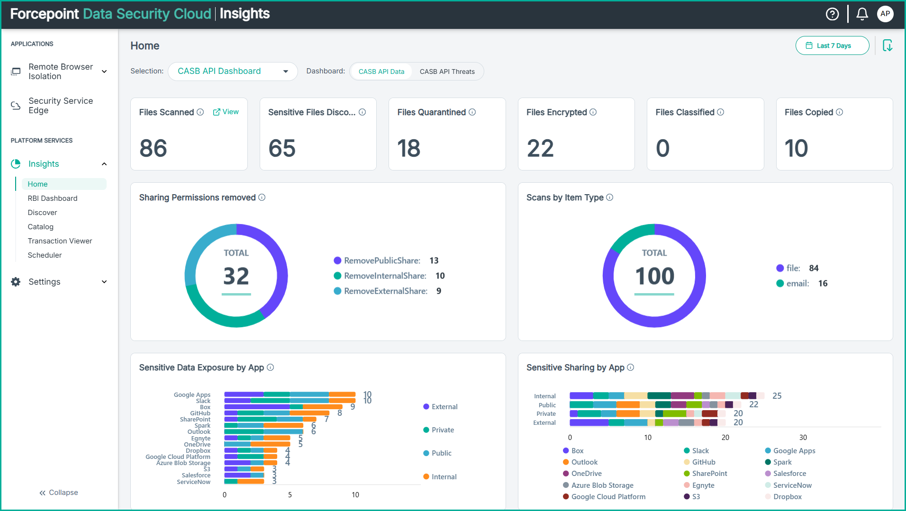Viewport: 906px width, 511px height.
Task: Toggle the Box legend entry
Action: 573,451
